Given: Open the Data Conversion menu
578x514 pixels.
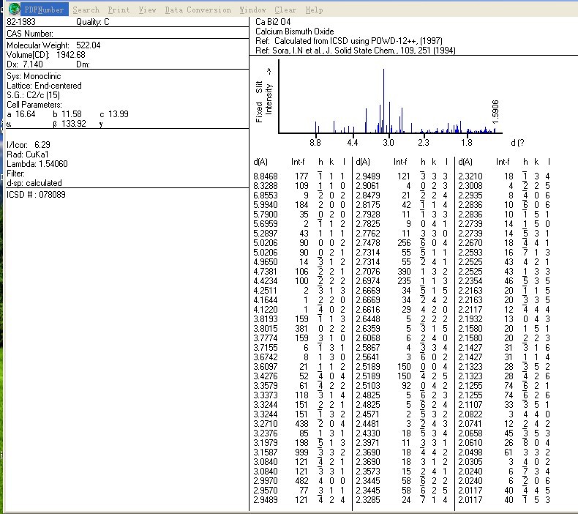Looking at the screenshot, I should (x=198, y=10).
